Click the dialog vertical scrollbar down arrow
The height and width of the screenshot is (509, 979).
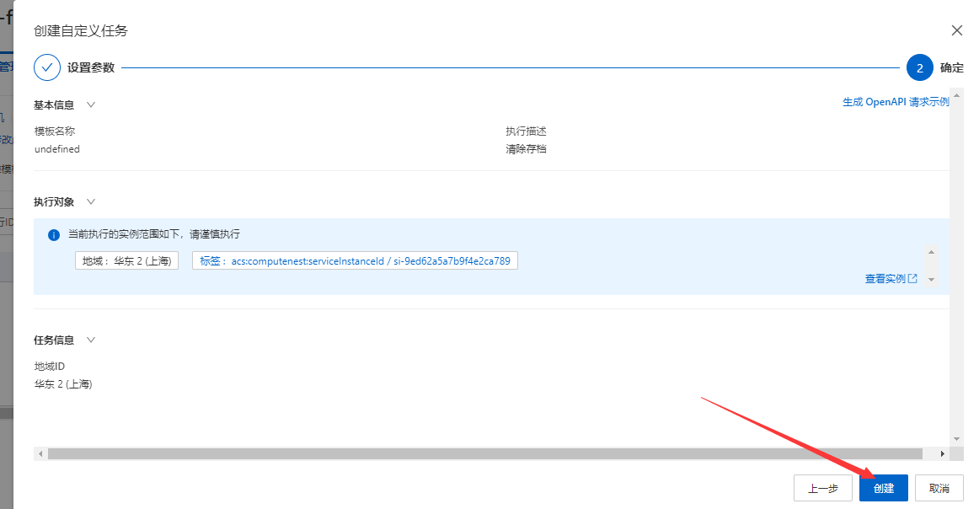click(x=956, y=439)
